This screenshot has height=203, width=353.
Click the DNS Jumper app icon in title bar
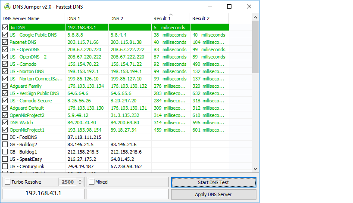coord(7,7)
